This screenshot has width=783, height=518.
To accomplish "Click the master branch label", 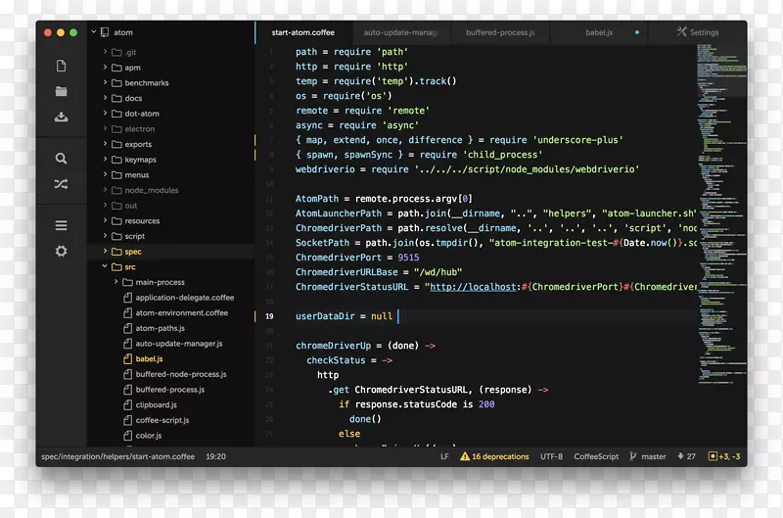I will coord(654,456).
